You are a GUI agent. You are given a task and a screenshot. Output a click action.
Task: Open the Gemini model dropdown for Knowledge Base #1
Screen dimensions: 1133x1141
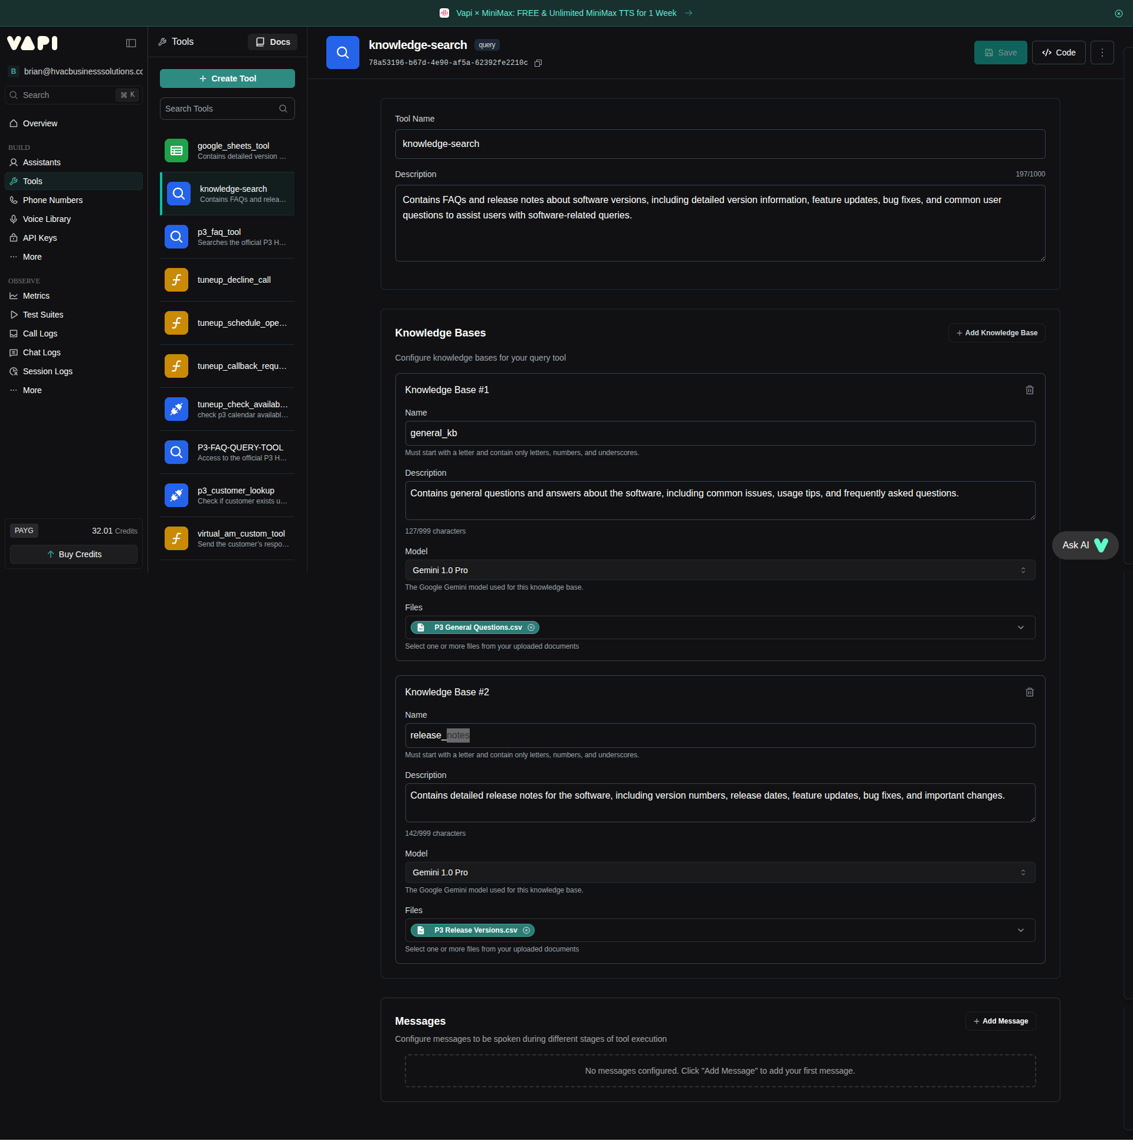click(x=719, y=570)
